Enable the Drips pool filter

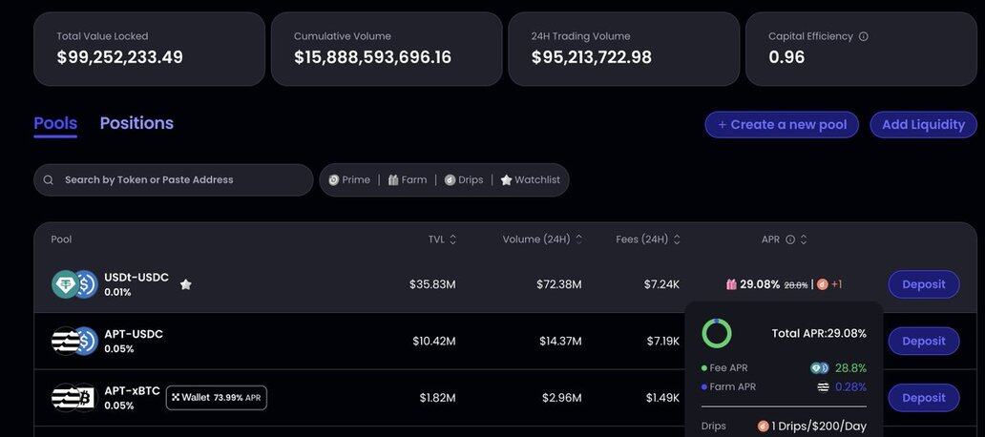click(464, 179)
